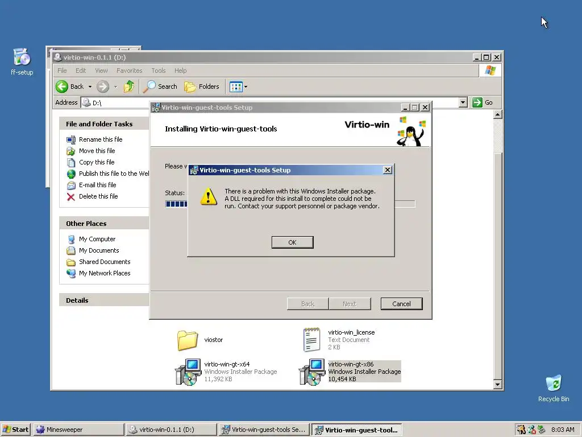Toggle the Folders pane button
This screenshot has width=582, height=437.
[202, 86]
